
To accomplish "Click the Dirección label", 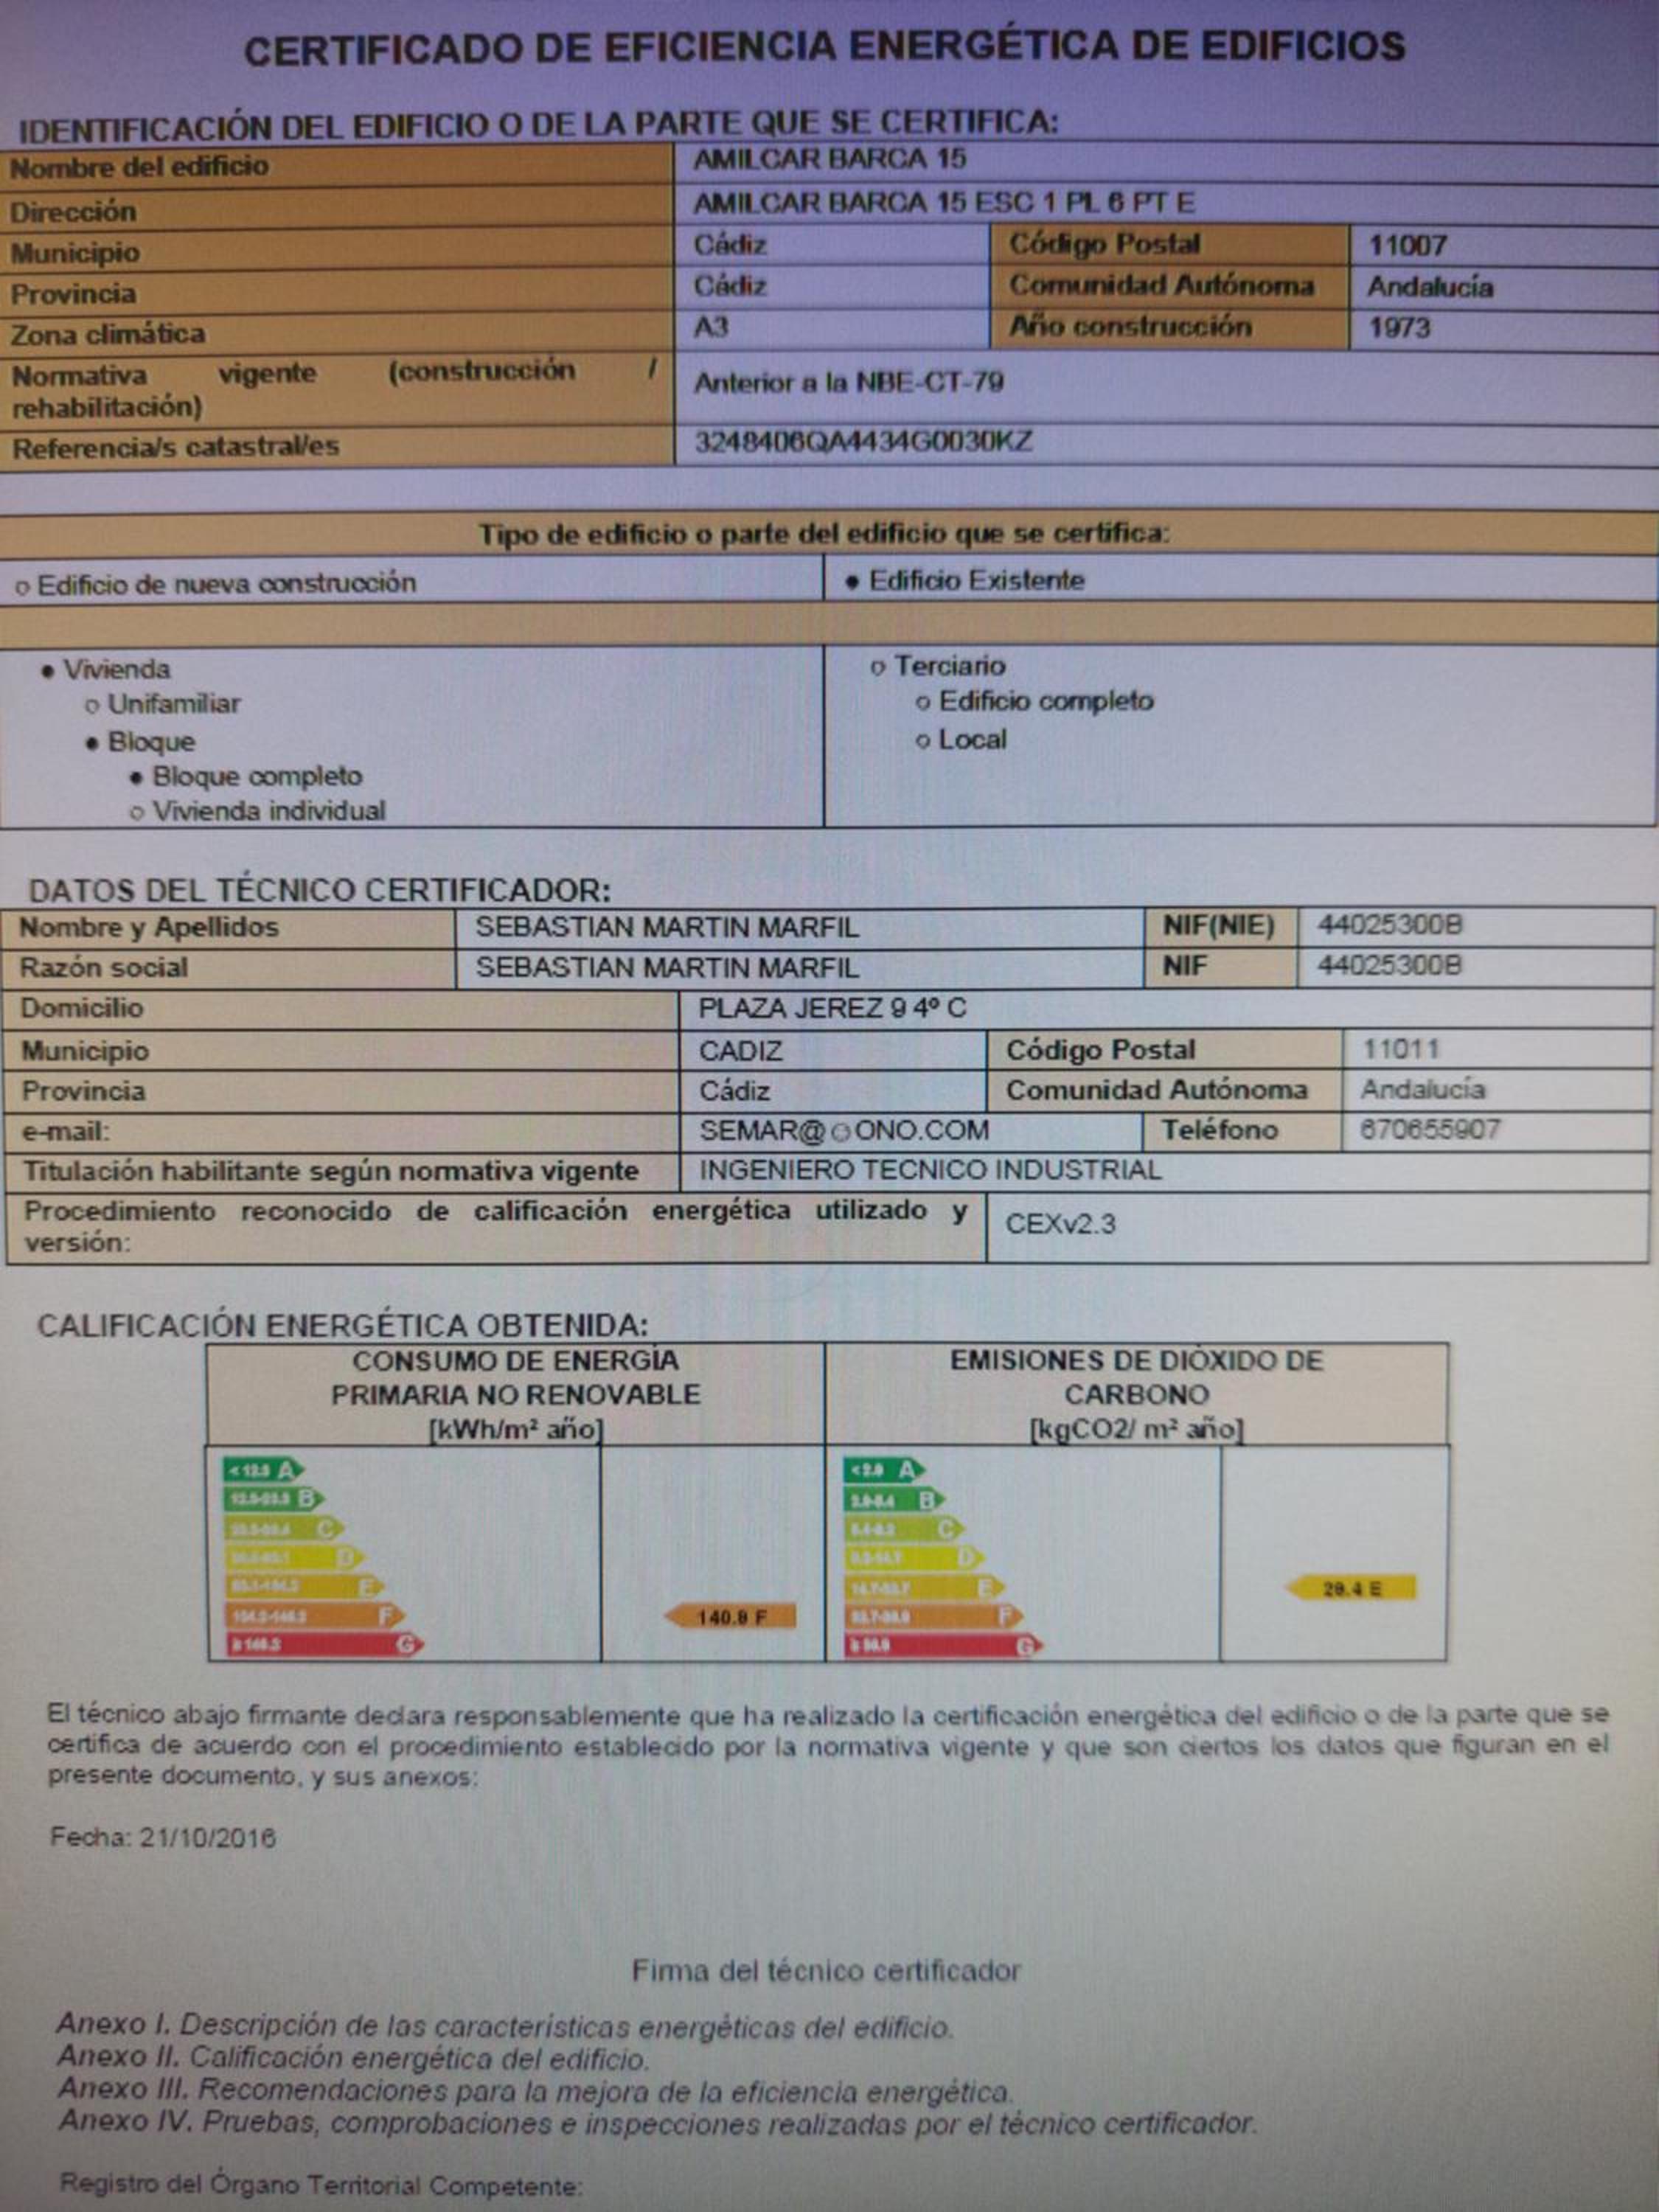I will tap(73, 211).
